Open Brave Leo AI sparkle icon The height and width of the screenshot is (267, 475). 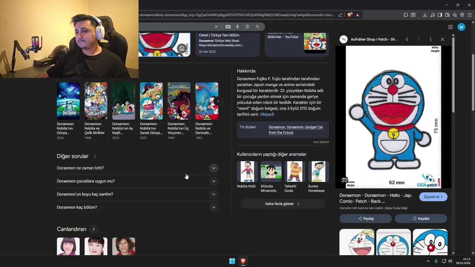point(455,15)
